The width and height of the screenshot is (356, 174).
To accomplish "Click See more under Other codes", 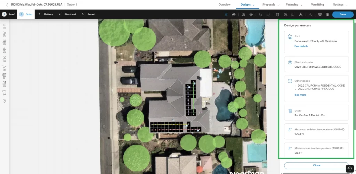I will tap(300, 95).
